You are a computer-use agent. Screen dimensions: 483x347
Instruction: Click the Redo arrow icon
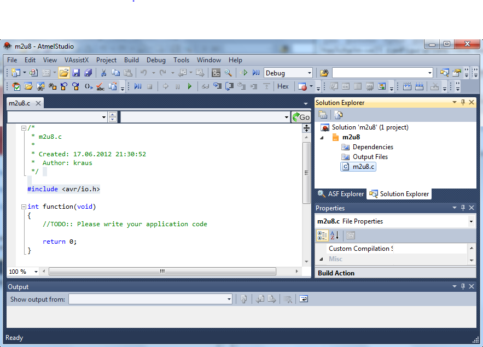pyautogui.click(x=162, y=73)
